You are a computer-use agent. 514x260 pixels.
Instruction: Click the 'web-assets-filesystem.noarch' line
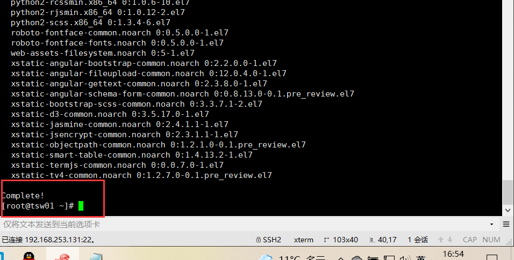coord(103,53)
